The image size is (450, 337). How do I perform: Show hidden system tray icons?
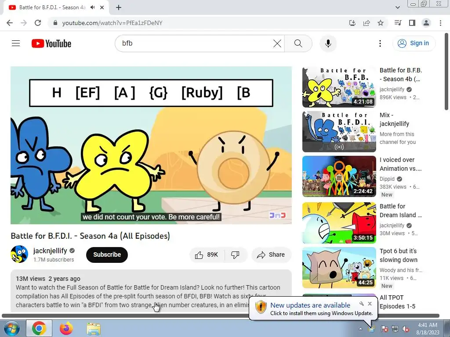360,329
